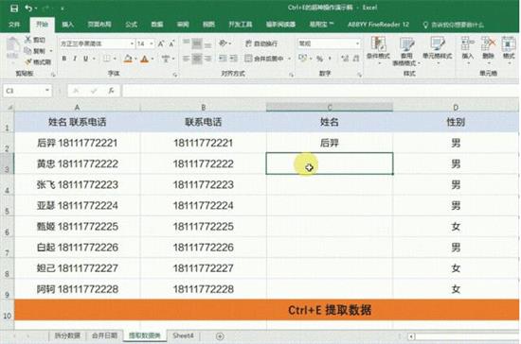Viewport: 521px width, 344px height.
Task: Open the Insert ribbon tab
Action: pos(67,25)
